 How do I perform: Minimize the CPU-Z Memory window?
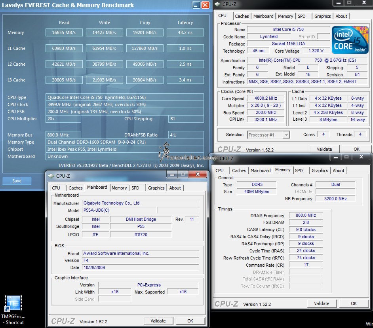pyautogui.click(x=336, y=157)
